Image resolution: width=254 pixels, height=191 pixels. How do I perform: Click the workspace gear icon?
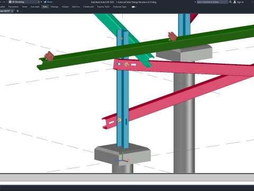(x=10, y=2)
